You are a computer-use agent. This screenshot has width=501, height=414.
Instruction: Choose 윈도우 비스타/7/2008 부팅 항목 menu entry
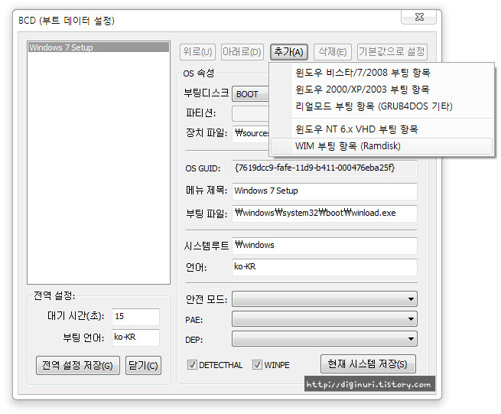click(382, 73)
